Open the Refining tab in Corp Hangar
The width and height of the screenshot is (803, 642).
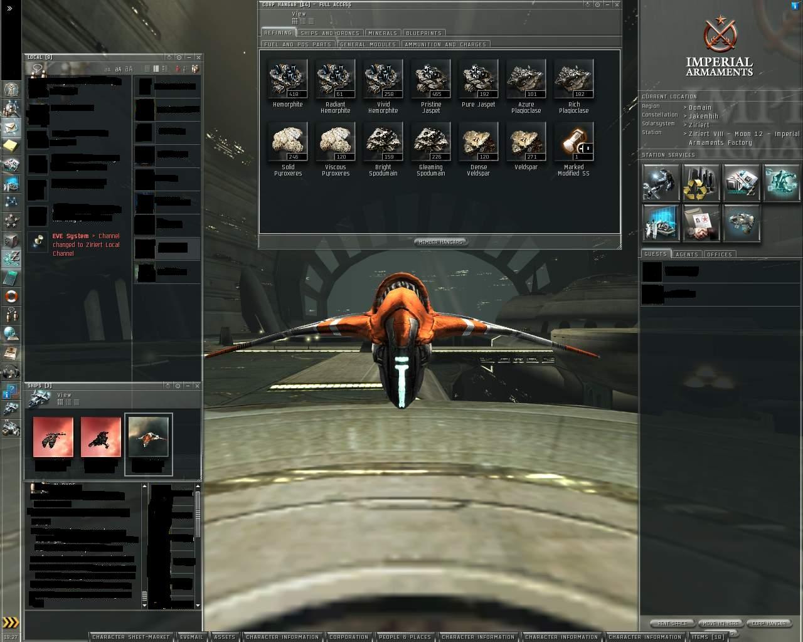click(277, 33)
